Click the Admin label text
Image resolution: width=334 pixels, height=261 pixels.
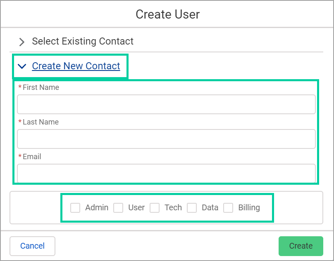(97, 208)
